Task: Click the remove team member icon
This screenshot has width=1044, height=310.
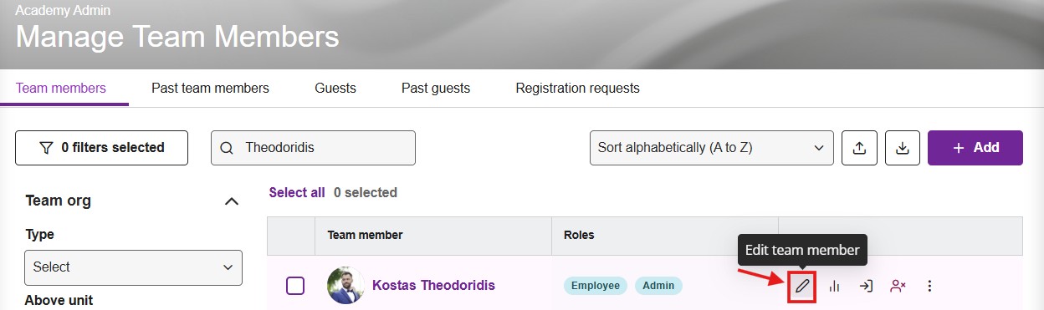Action: coord(898,286)
